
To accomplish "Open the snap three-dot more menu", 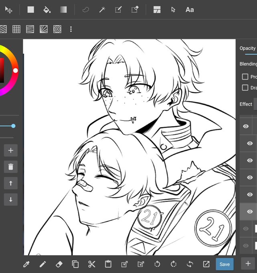I will pos(71,29).
